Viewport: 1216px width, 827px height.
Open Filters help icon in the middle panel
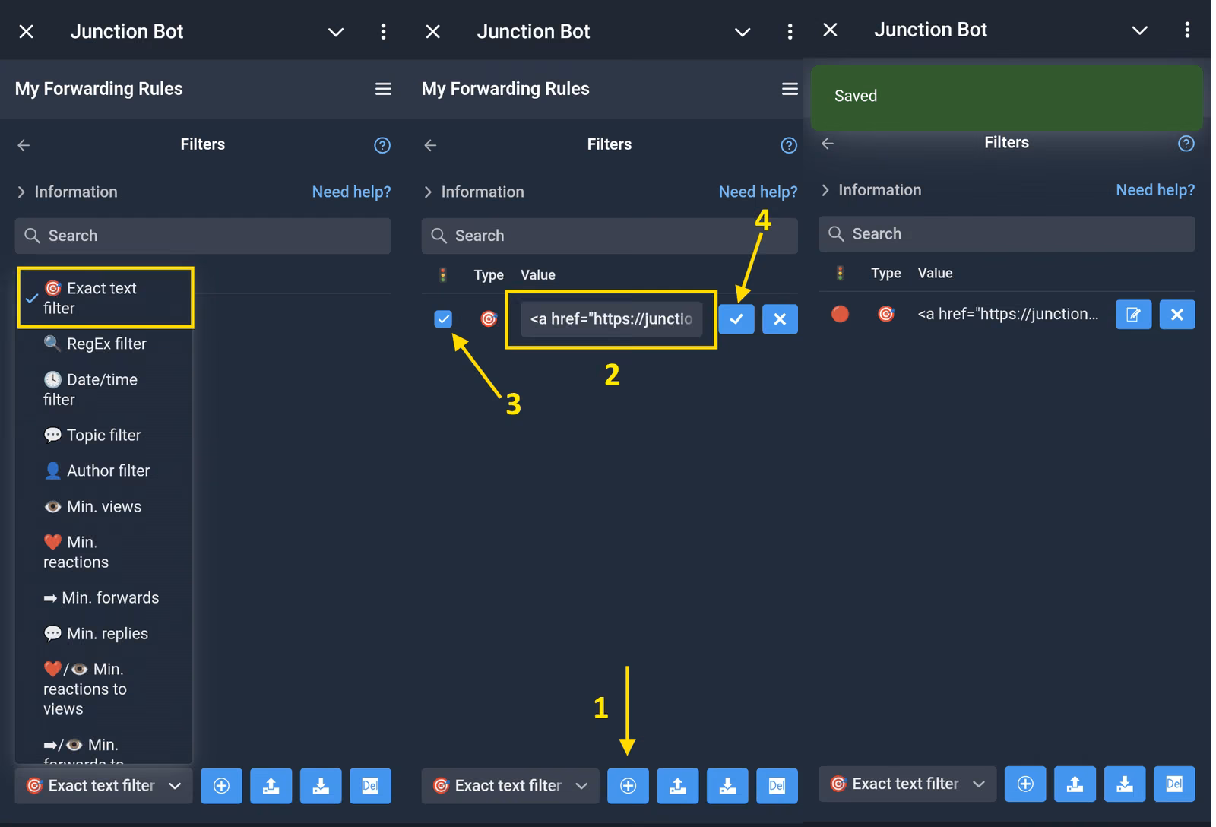click(x=789, y=145)
